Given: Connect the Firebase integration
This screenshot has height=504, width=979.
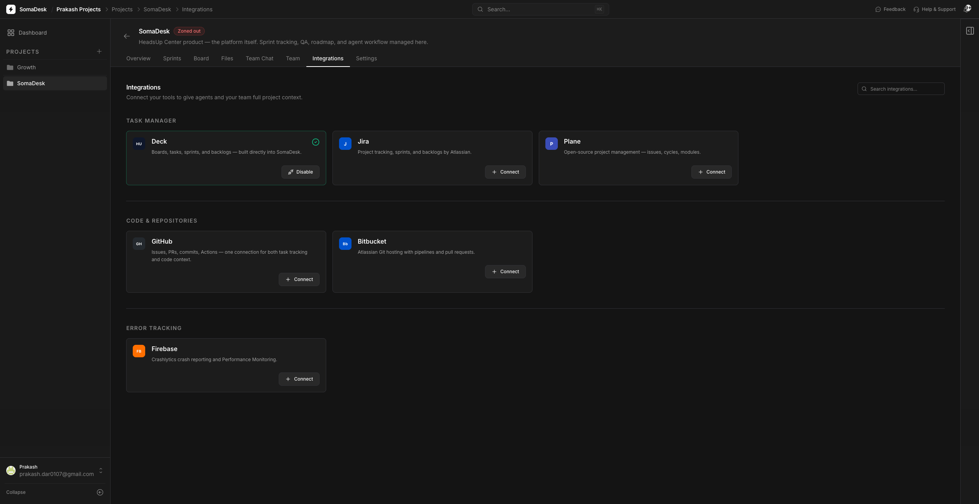Looking at the screenshot, I should click(299, 379).
